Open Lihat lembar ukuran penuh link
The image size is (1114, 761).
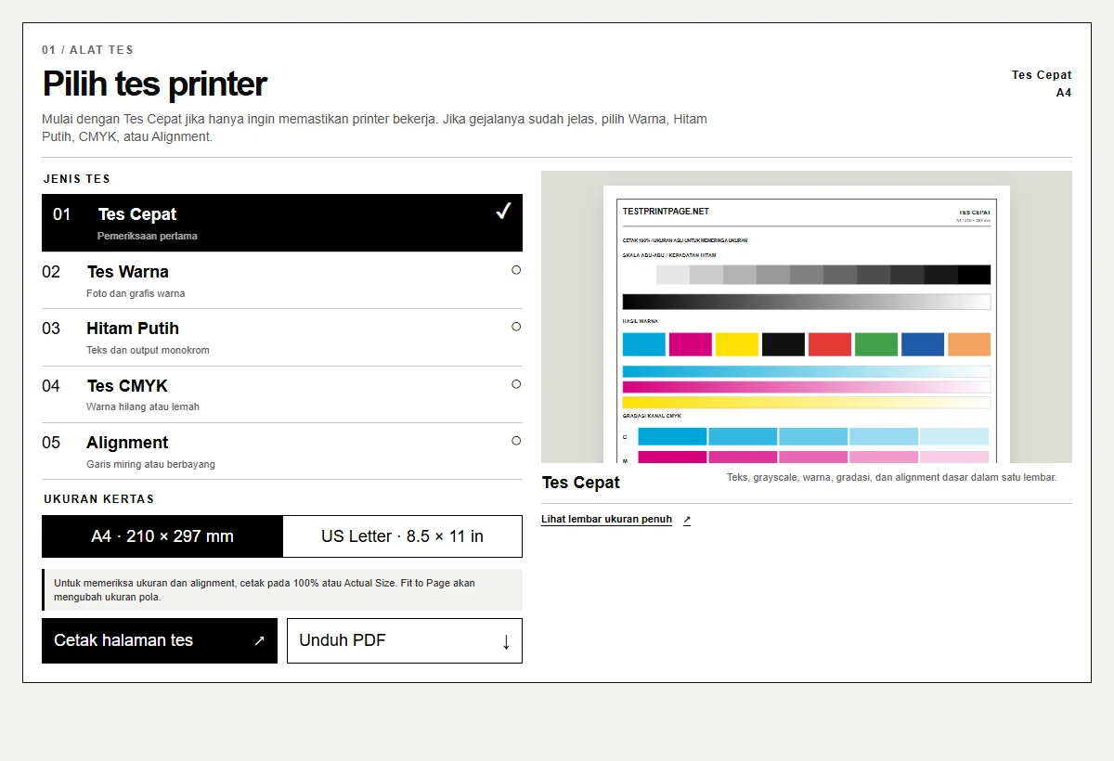click(606, 520)
